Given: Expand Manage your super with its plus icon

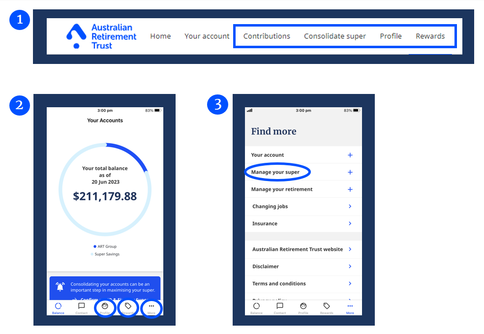Looking at the screenshot, I should click(350, 172).
